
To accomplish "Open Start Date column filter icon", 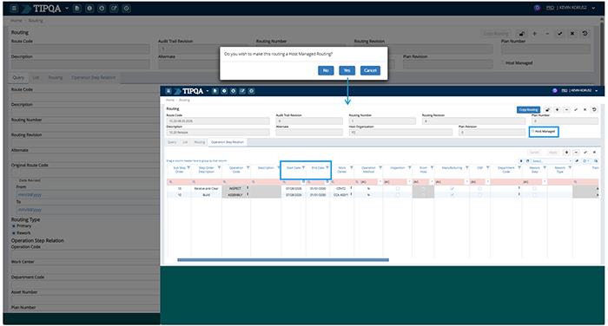I will (304, 167).
